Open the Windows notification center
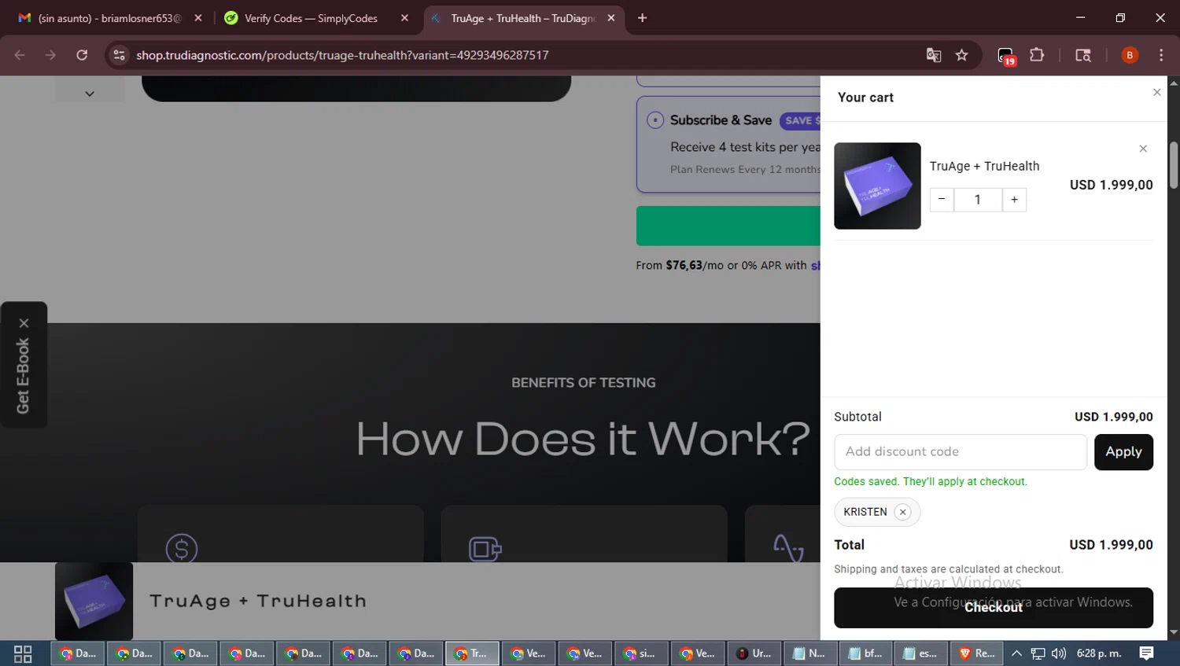 tap(1146, 653)
